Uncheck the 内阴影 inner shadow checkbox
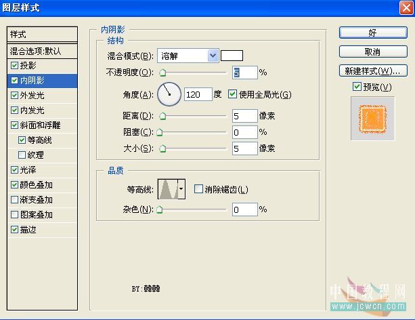Image resolution: width=415 pixels, height=320 pixels. click(x=14, y=80)
